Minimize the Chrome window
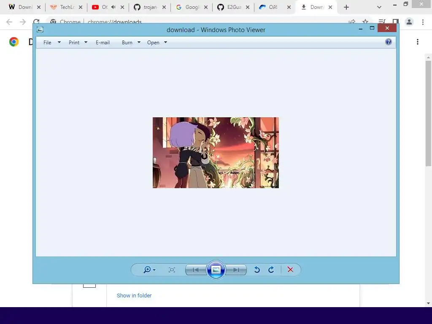 (395, 5)
